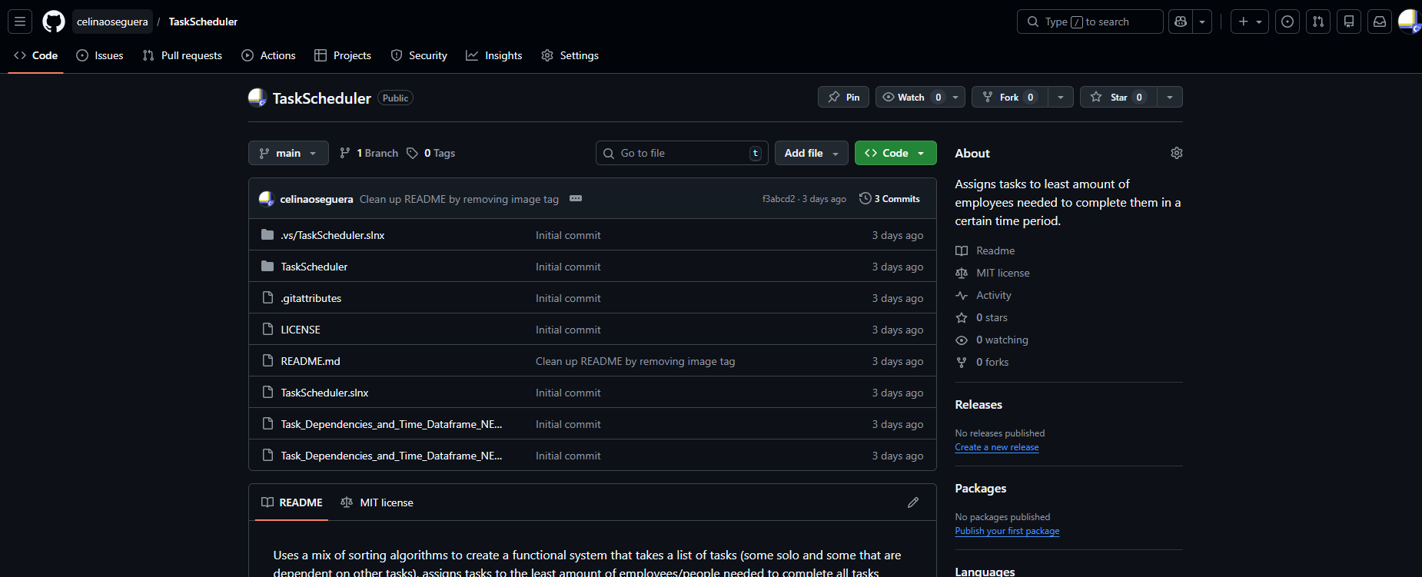1422x577 pixels.
Task: Open the TaskScheduler.slnx file
Action: 324,393
